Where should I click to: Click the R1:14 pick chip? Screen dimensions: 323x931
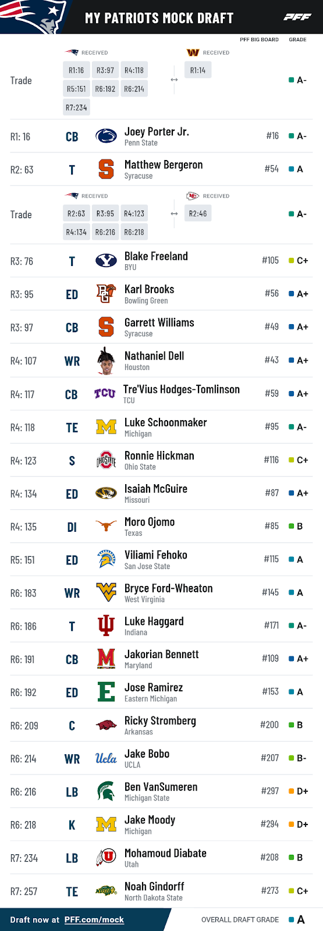pyautogui.click(x=198, y=70)
